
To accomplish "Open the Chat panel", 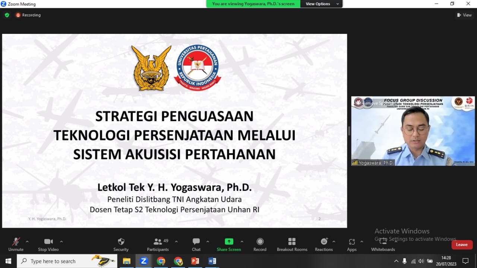I will coord(196,245).
